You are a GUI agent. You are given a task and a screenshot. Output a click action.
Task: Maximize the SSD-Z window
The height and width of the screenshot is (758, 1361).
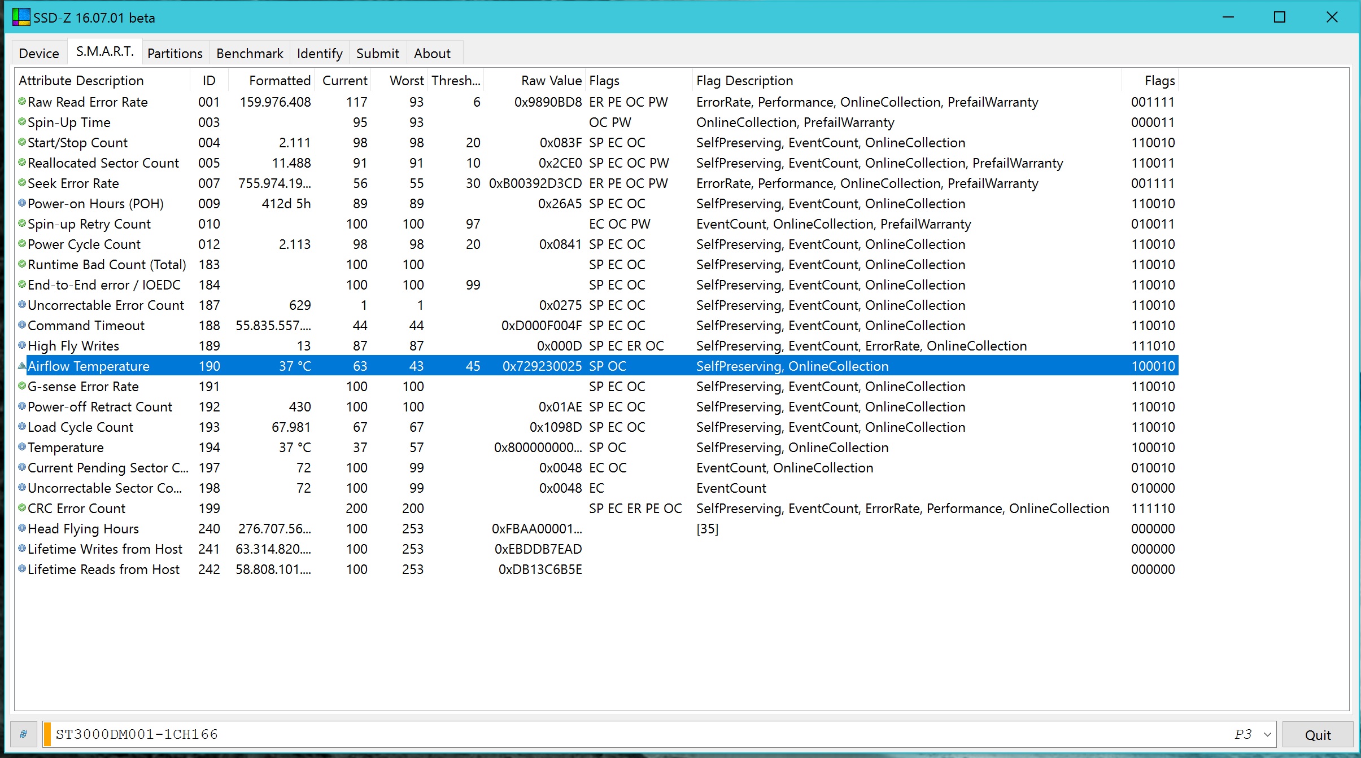(x=1279, y=17)
